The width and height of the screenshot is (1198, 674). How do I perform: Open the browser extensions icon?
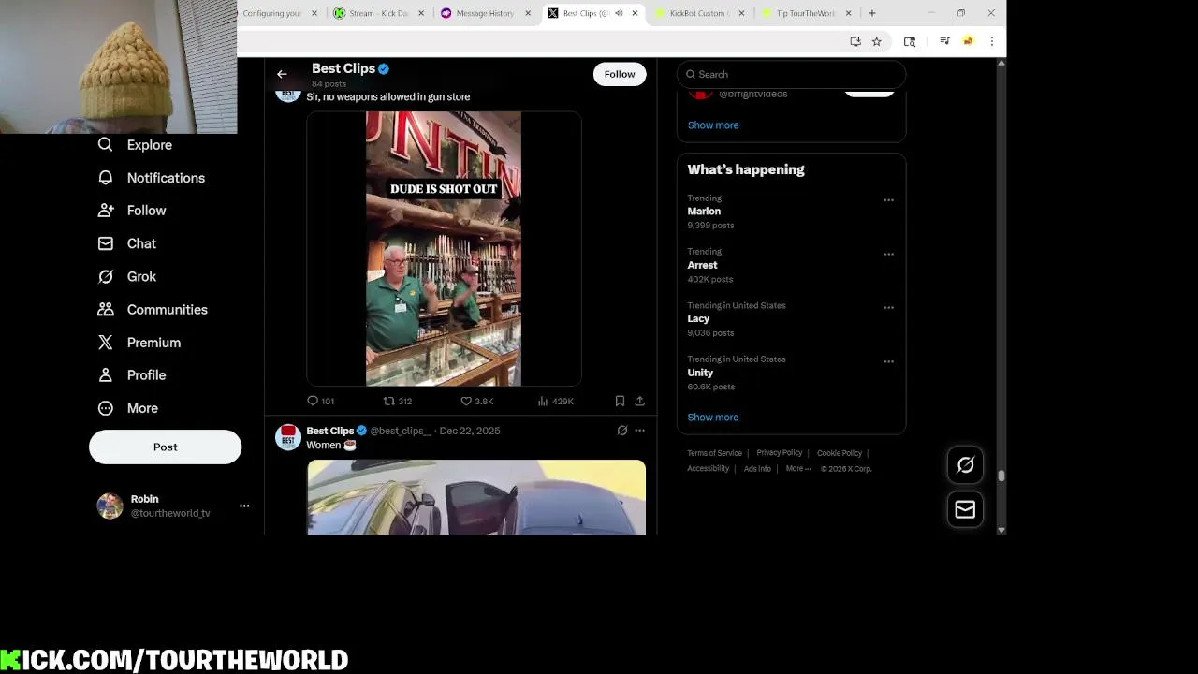[910, 41]
